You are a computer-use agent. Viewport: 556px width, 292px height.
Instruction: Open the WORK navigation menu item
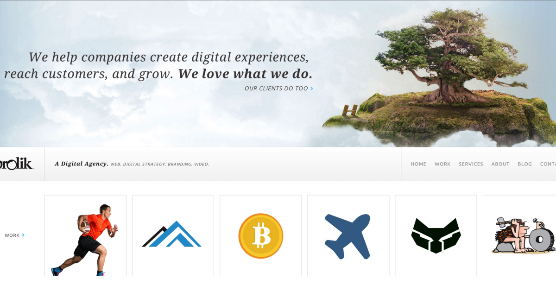pyautogui.click(x=442, y=164)
